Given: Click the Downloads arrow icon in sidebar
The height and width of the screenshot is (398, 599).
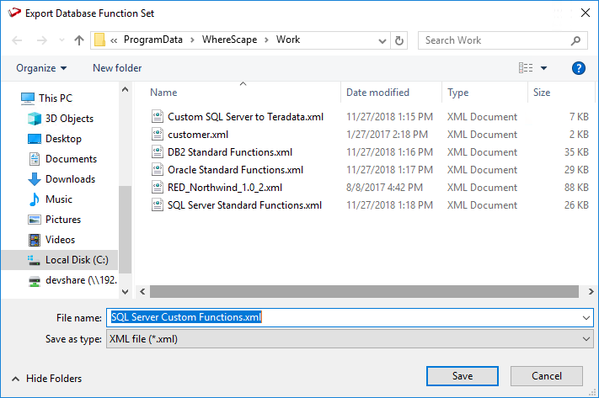Looking at the screenshot, I should point(35,179).
